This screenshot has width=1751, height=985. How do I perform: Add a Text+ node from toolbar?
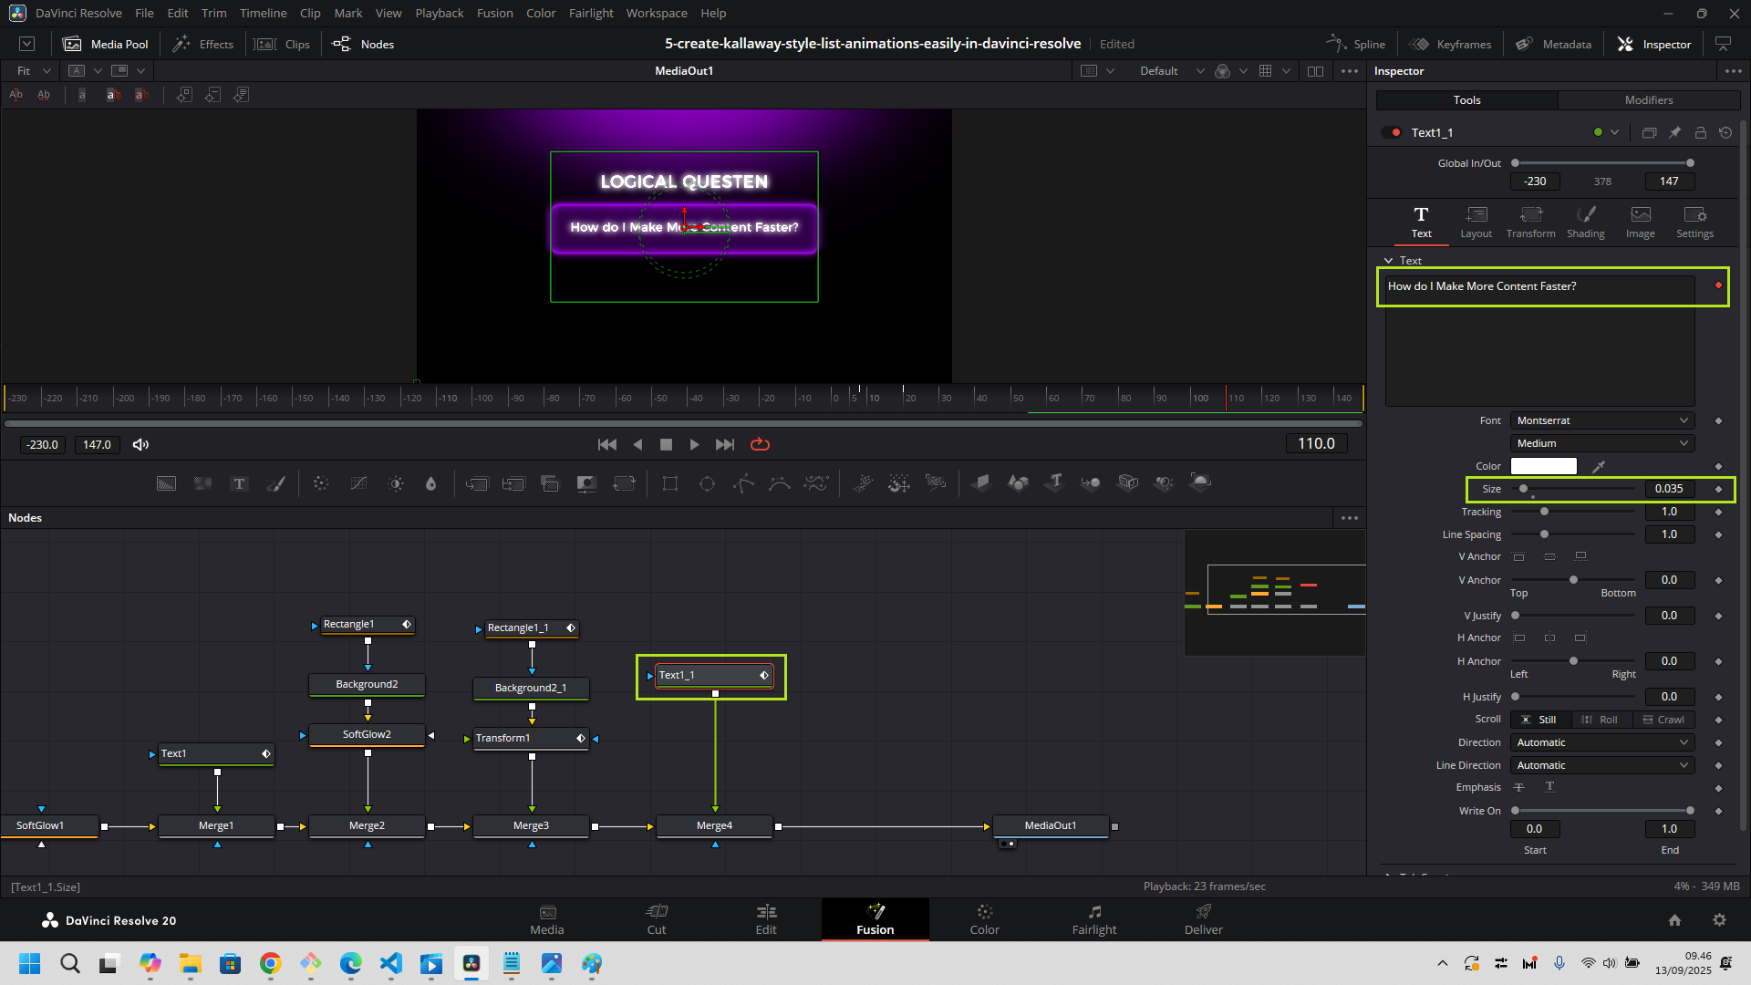tap(239, 483)
